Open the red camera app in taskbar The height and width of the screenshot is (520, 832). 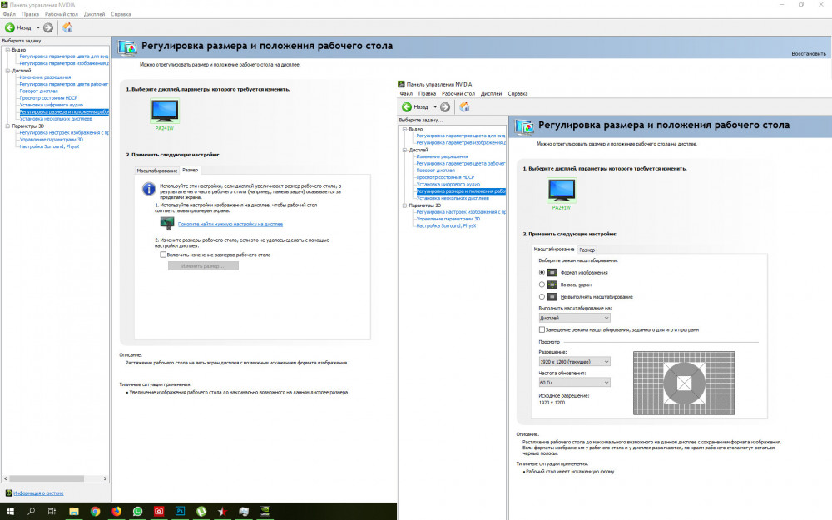coord(159,512)
